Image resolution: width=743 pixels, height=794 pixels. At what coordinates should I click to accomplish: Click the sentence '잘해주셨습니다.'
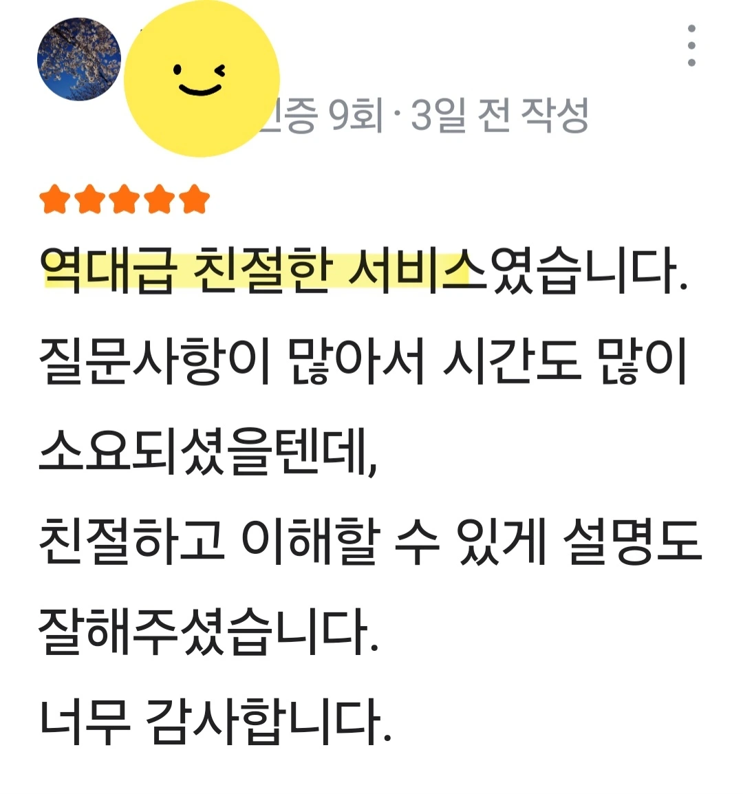[x=208, y=632]
